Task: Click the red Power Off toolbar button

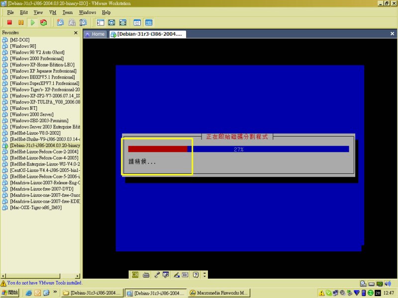Action: 9,22
